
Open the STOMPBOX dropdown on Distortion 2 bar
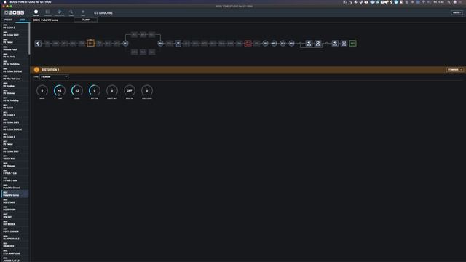(x=454, y=70)
